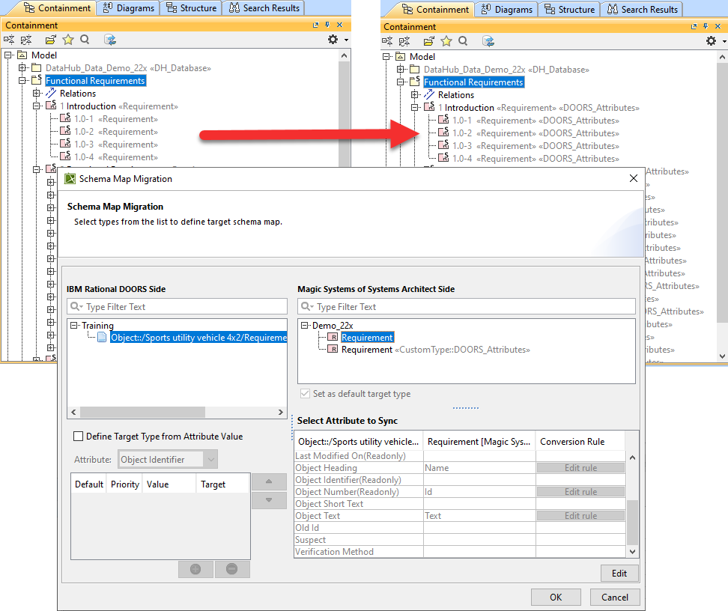
Task: Click the pin icon in right Containment header
Action: point(706,26)
